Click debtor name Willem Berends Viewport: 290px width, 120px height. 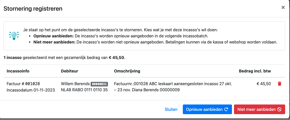coord(75,84)
